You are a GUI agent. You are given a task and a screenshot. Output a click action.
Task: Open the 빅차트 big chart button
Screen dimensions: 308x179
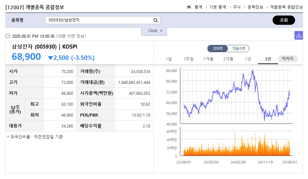tap(288, 58)
